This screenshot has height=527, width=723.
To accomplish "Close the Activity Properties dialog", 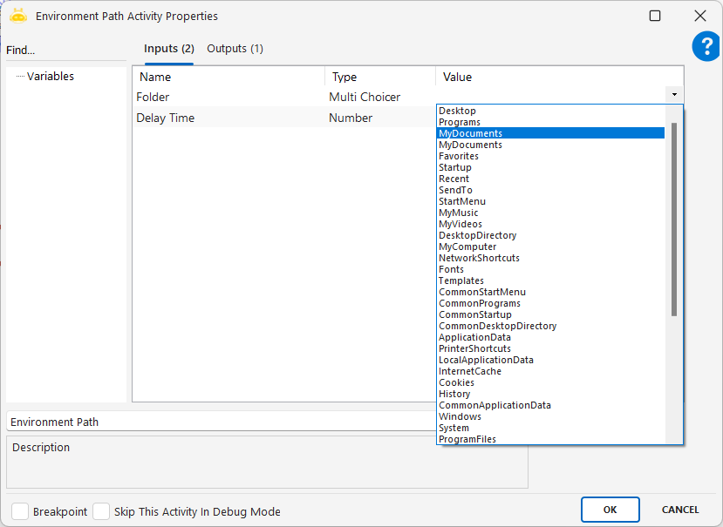I will (699, 16).
